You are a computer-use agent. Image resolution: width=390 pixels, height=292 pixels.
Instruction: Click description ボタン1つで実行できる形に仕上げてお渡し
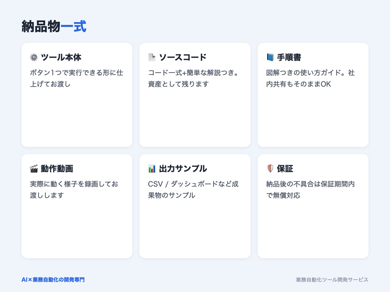pos(77,78)
